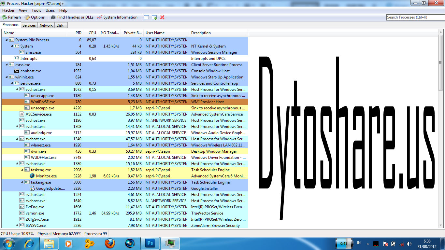
Task: Switch to the Services tab
Action: pyautogui.click(x=29, y=25)
